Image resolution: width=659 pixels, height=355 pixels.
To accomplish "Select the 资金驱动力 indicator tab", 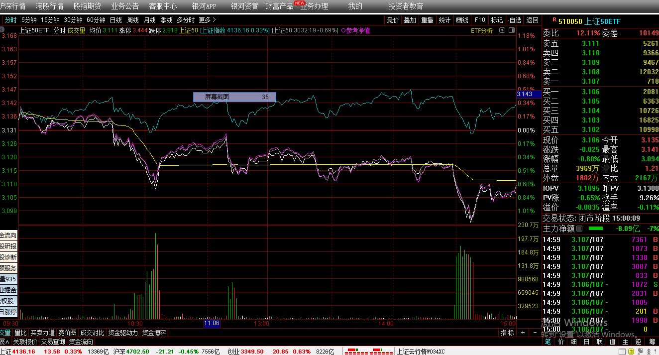I will [123, 333].
